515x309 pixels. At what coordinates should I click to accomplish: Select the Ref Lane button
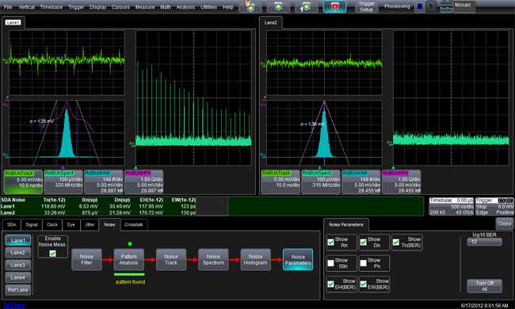18,290
